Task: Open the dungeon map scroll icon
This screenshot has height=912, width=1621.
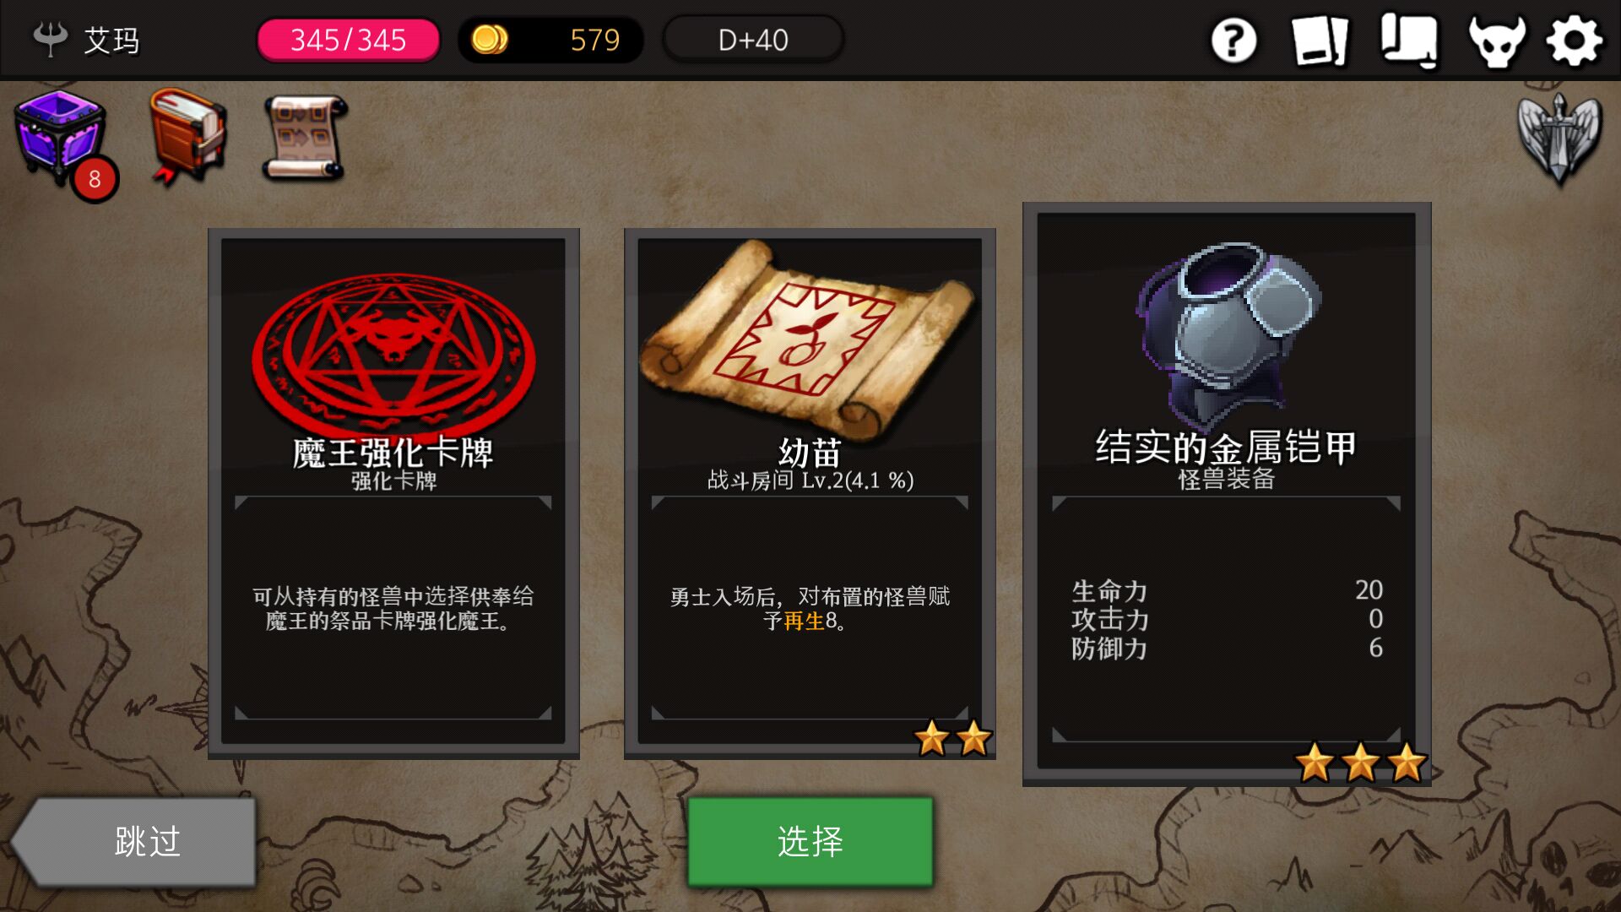Action: pyautogui.click(x=305, y=136)
